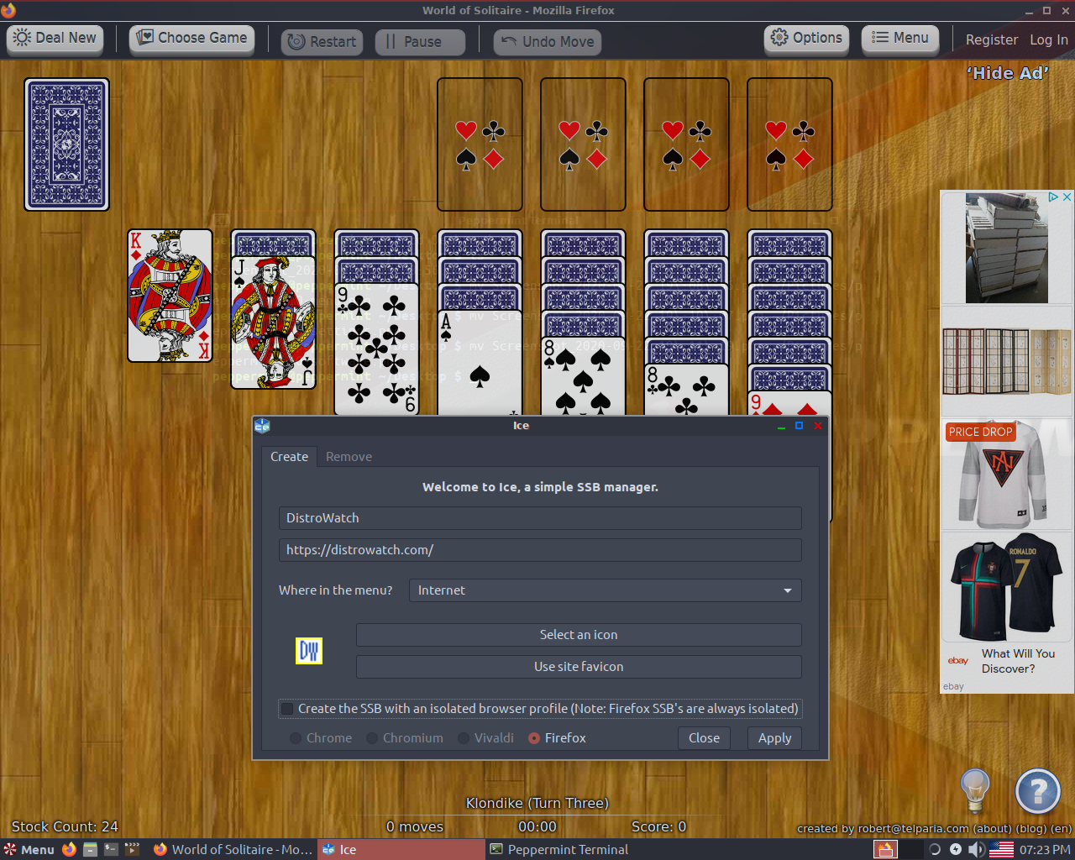Viewport: 1075px width, 860px height.
Task: Open the power manager tray icon
Action: (x=956, y=849)
